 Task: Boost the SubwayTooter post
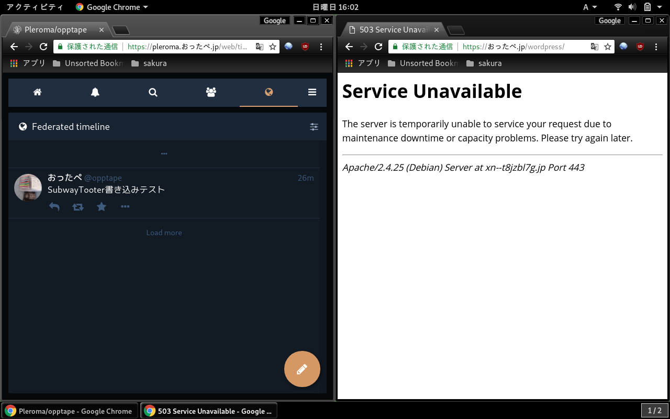pos(78,207)
